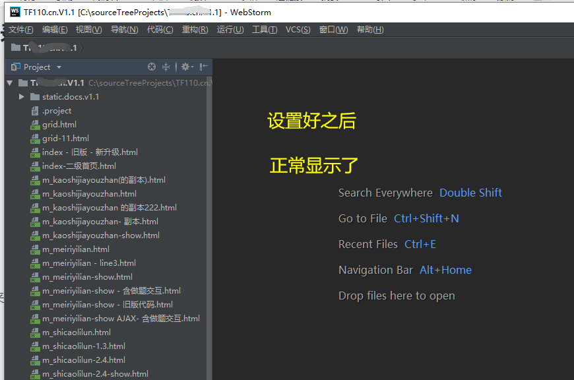The image size is (574, 380).
Task: Select m_shicaolilun-2.4.html file
Action: [84, 360]
